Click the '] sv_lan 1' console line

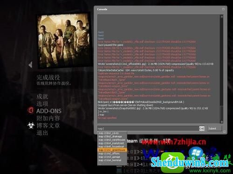(x=103, y=111)
